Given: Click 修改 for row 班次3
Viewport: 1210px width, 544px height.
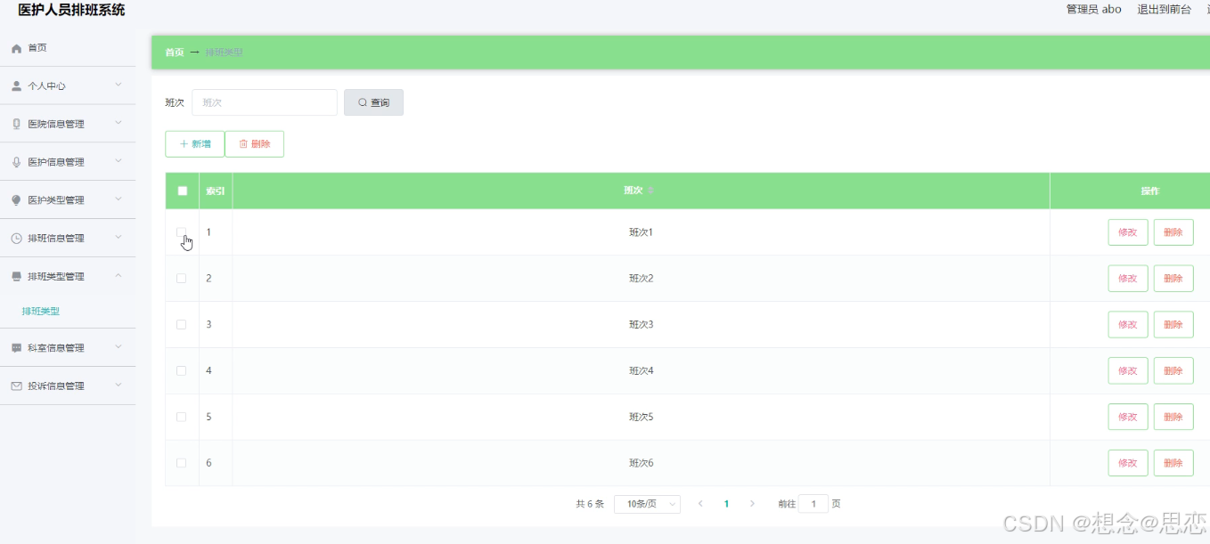Looking at the screenshot, I should coord(1128,325).
